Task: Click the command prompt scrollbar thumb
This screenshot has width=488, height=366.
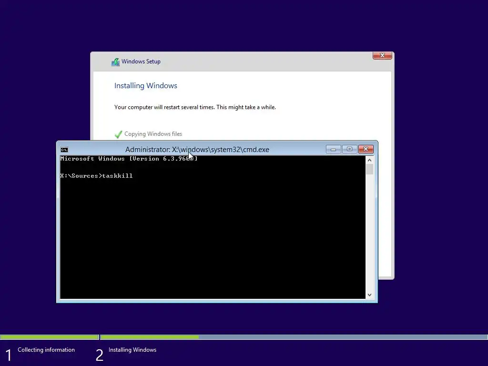Action: click(369, 169)
